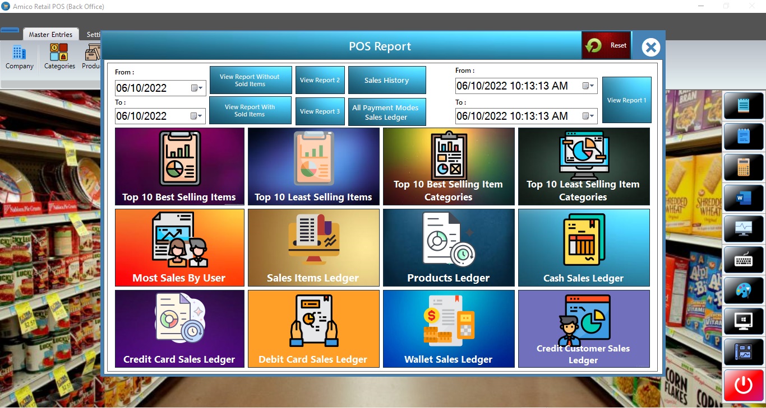766x408 pixels.
Task: Open the Top 10 Best Selling Items report
Action: click(179, 166)
